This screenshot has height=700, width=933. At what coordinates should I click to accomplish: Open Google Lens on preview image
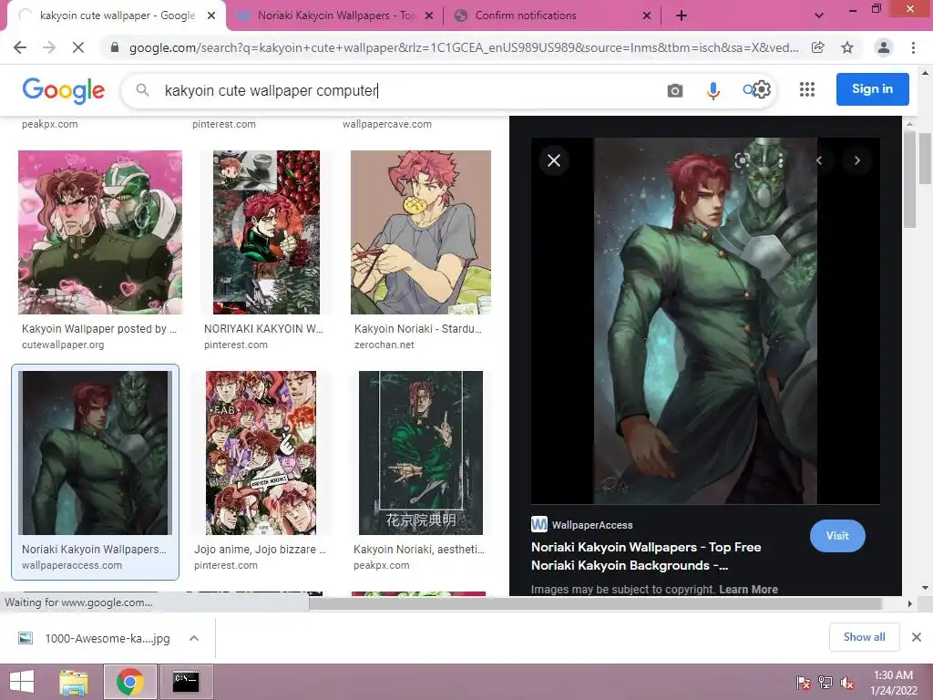point(742,160)
